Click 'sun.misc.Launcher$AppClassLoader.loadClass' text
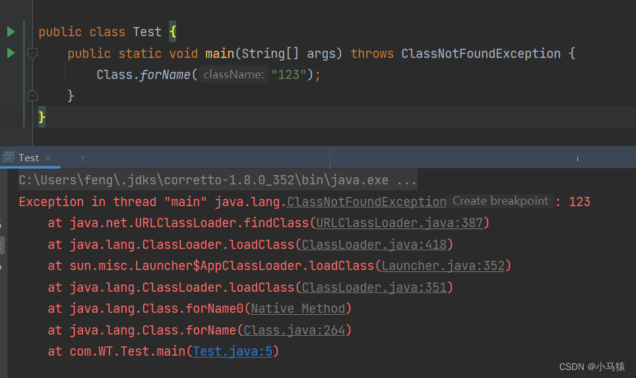This screenshot has height=378, width=636. (x=222, y=266)
